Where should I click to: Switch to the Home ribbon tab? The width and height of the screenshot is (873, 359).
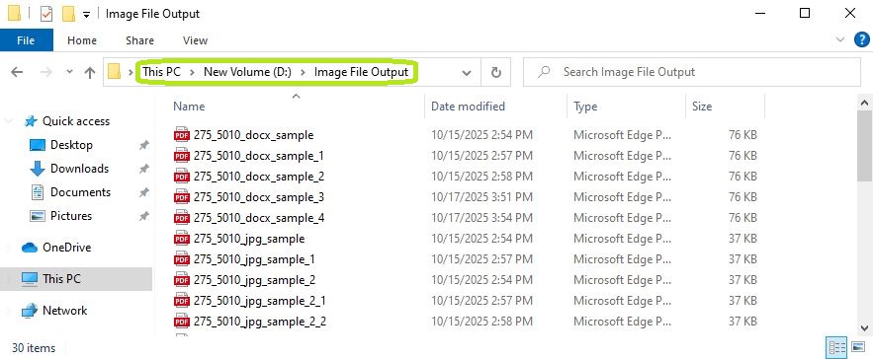pyautogui.click(x=82, y=40)
